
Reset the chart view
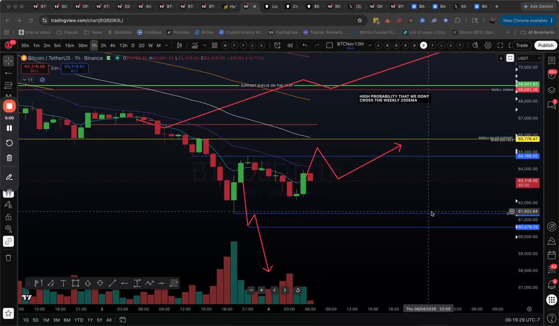(298, 290)
